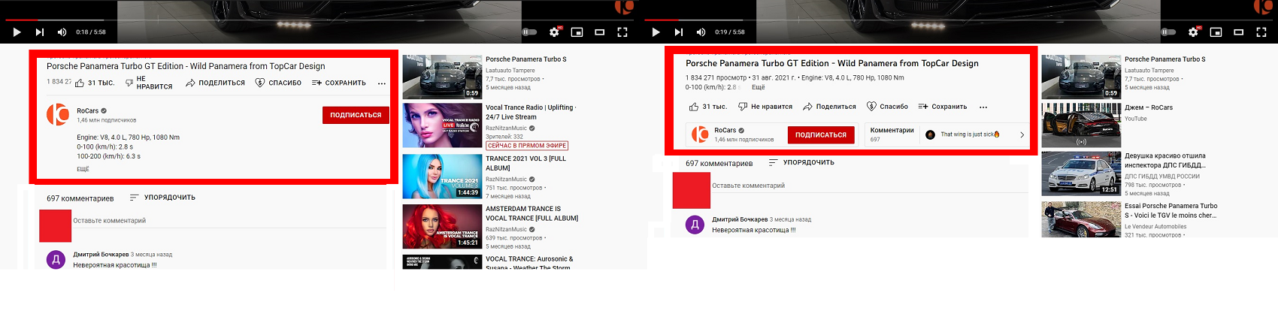The height and width of the screenshot is (317, 1278).
Task: Open 'AMSTERDAM TRANCE IS VOCAL TRANCE' title
Action: click(x=531, y=213)
